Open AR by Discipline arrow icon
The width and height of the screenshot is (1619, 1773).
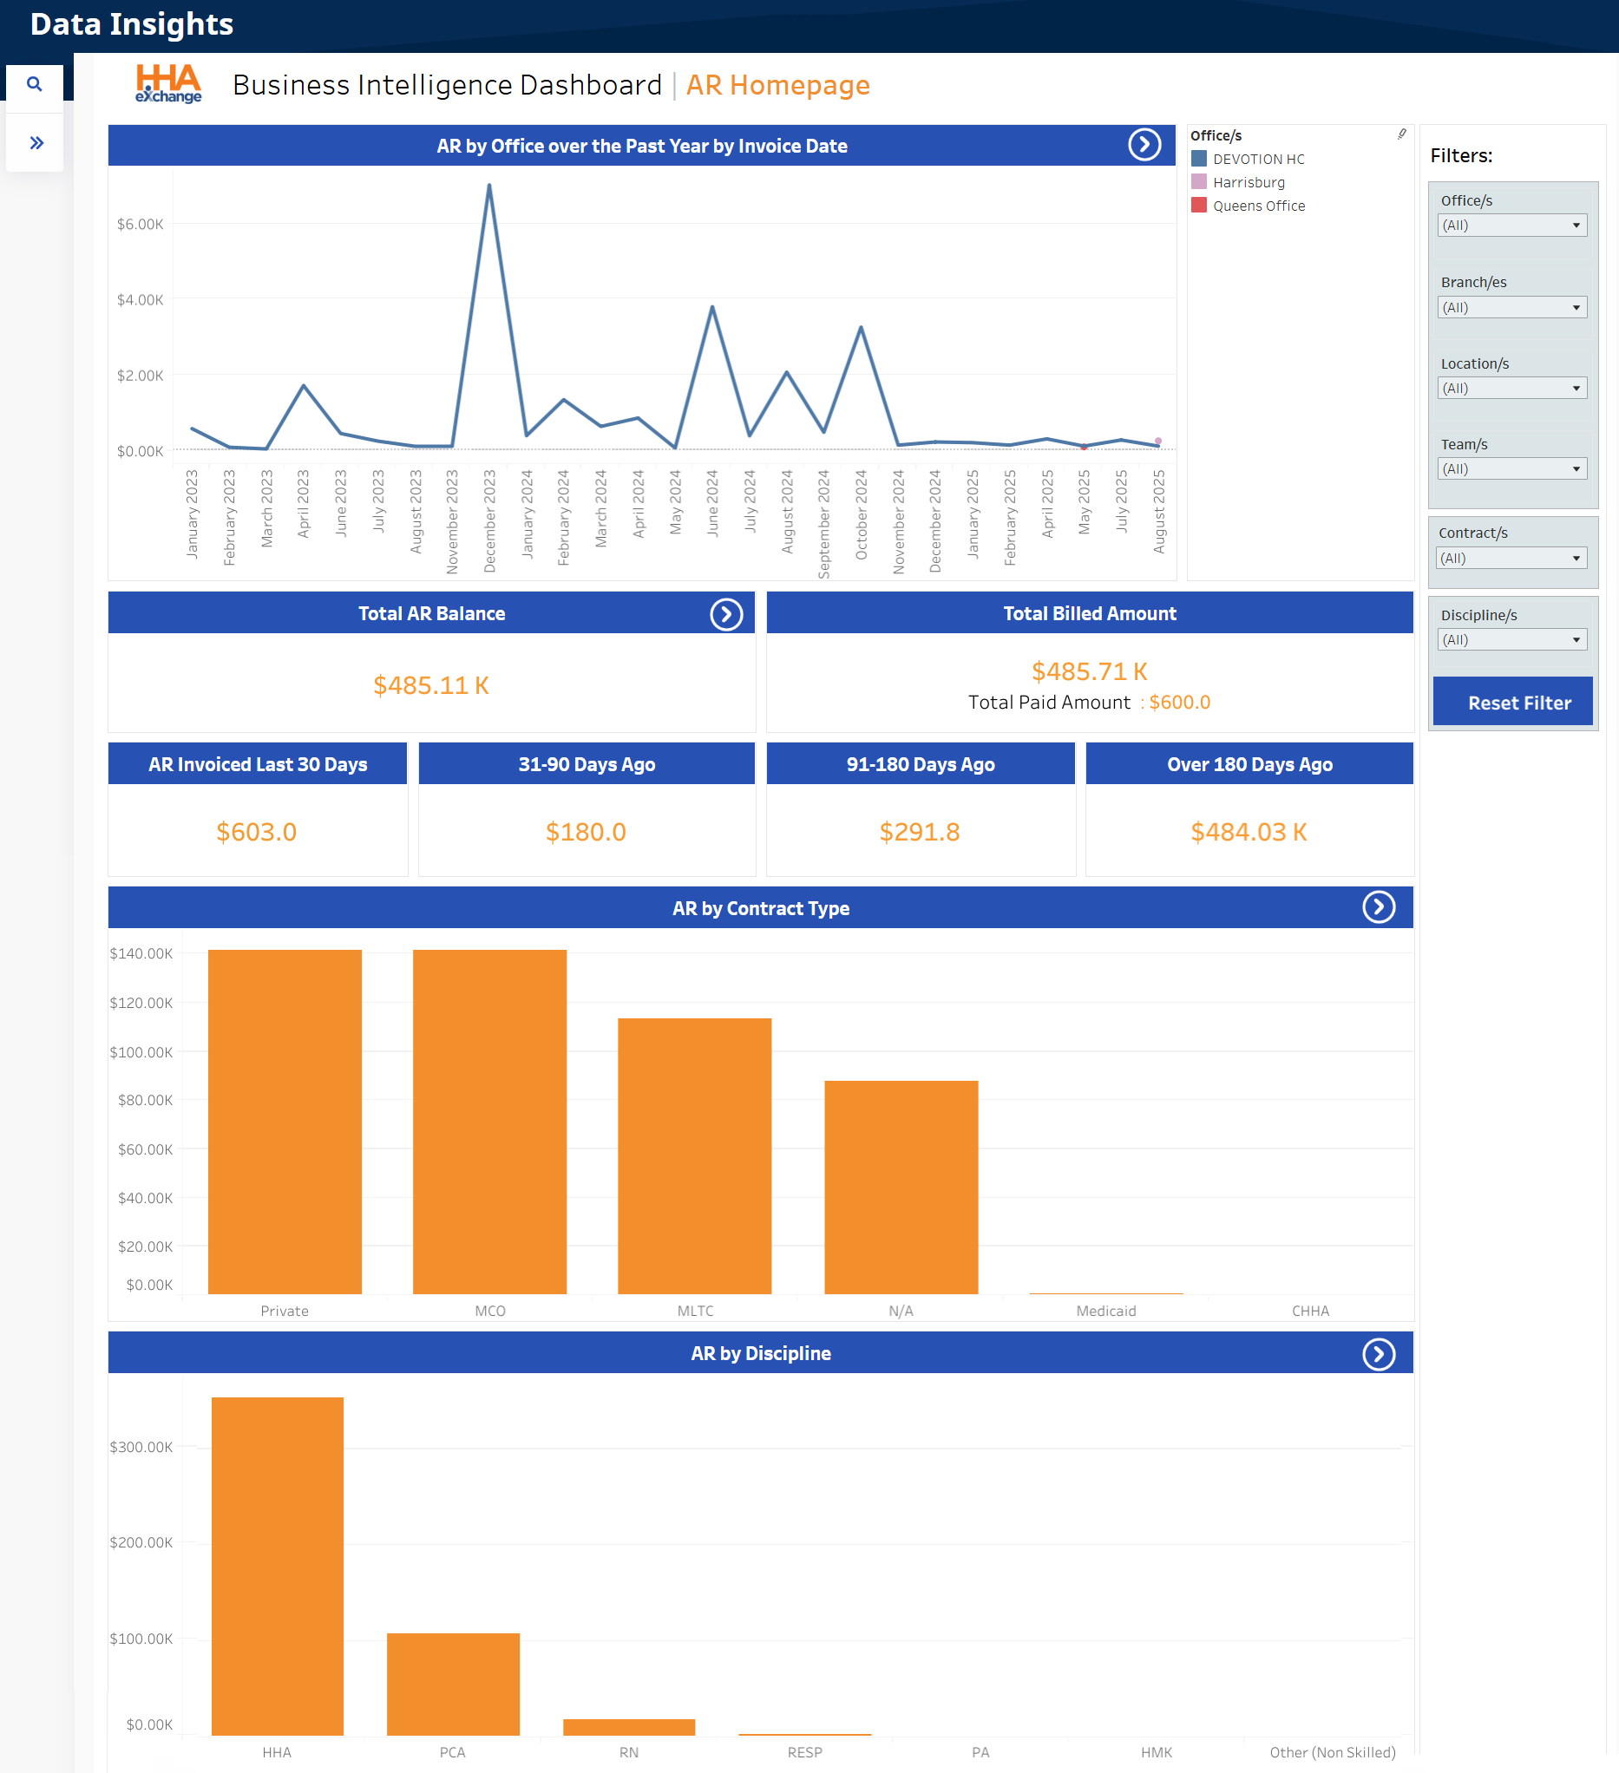pos(1378,1353)
